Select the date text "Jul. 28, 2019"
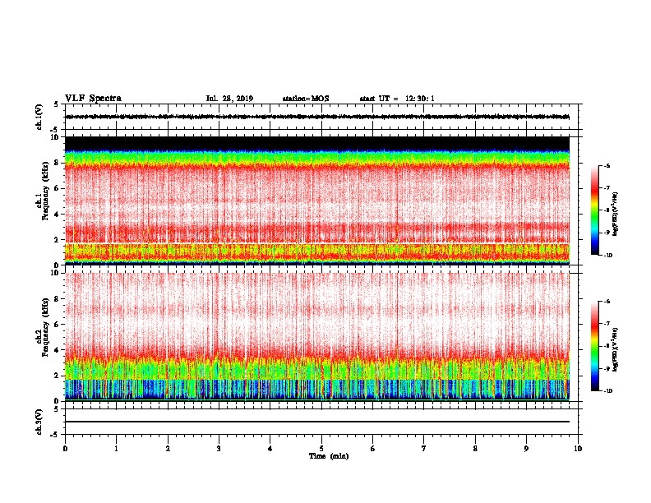 [x=229, y=99]
